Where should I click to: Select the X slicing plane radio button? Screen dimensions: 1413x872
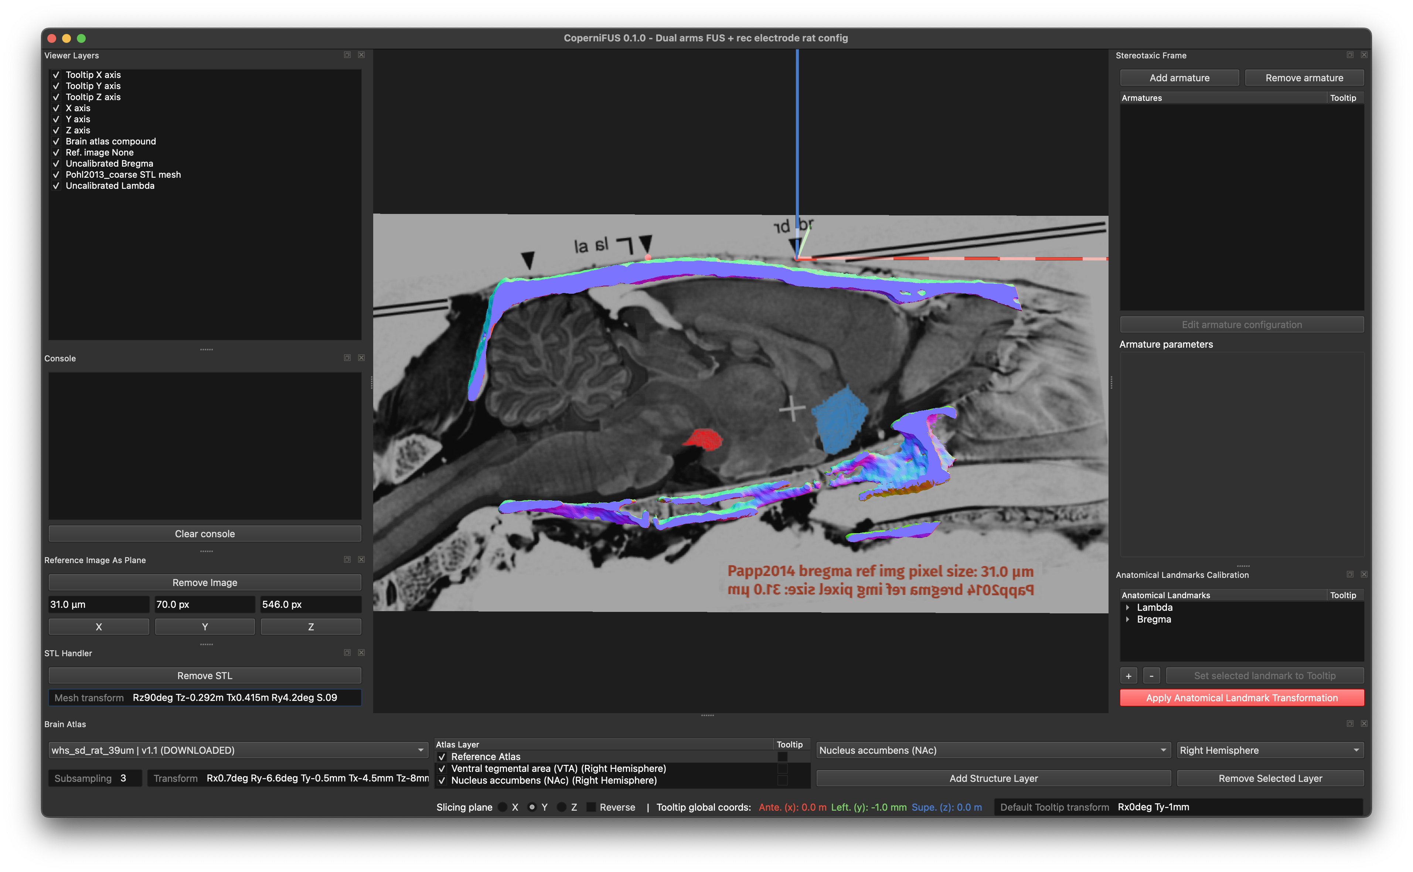pyautogui.click(x=503, y=807)
